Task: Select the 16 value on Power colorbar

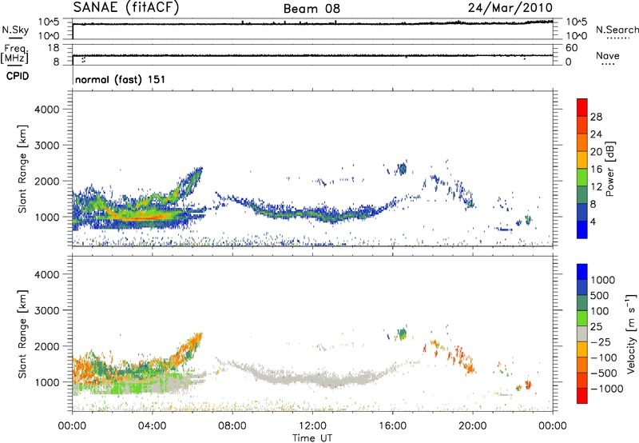Action: pyautogui.click(x=596, y=170)
